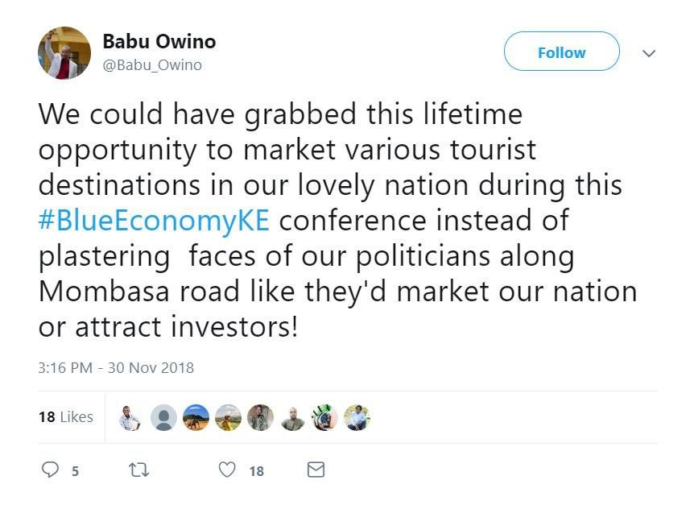Click the liker avatar with yellow outfit
Screen dimensions: 694x505
coord(228,417)
